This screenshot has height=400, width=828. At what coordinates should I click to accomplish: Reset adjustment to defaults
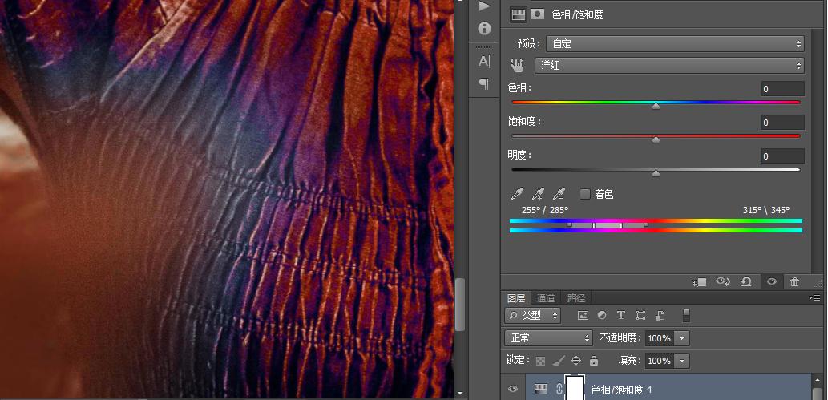[x=746, y=281]
